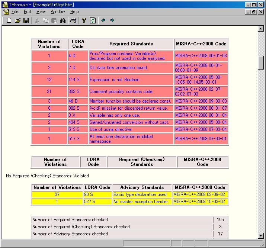266x248 pixels.
Task: Go back using the left arrow icon
Action: click(x=103, y=20)
